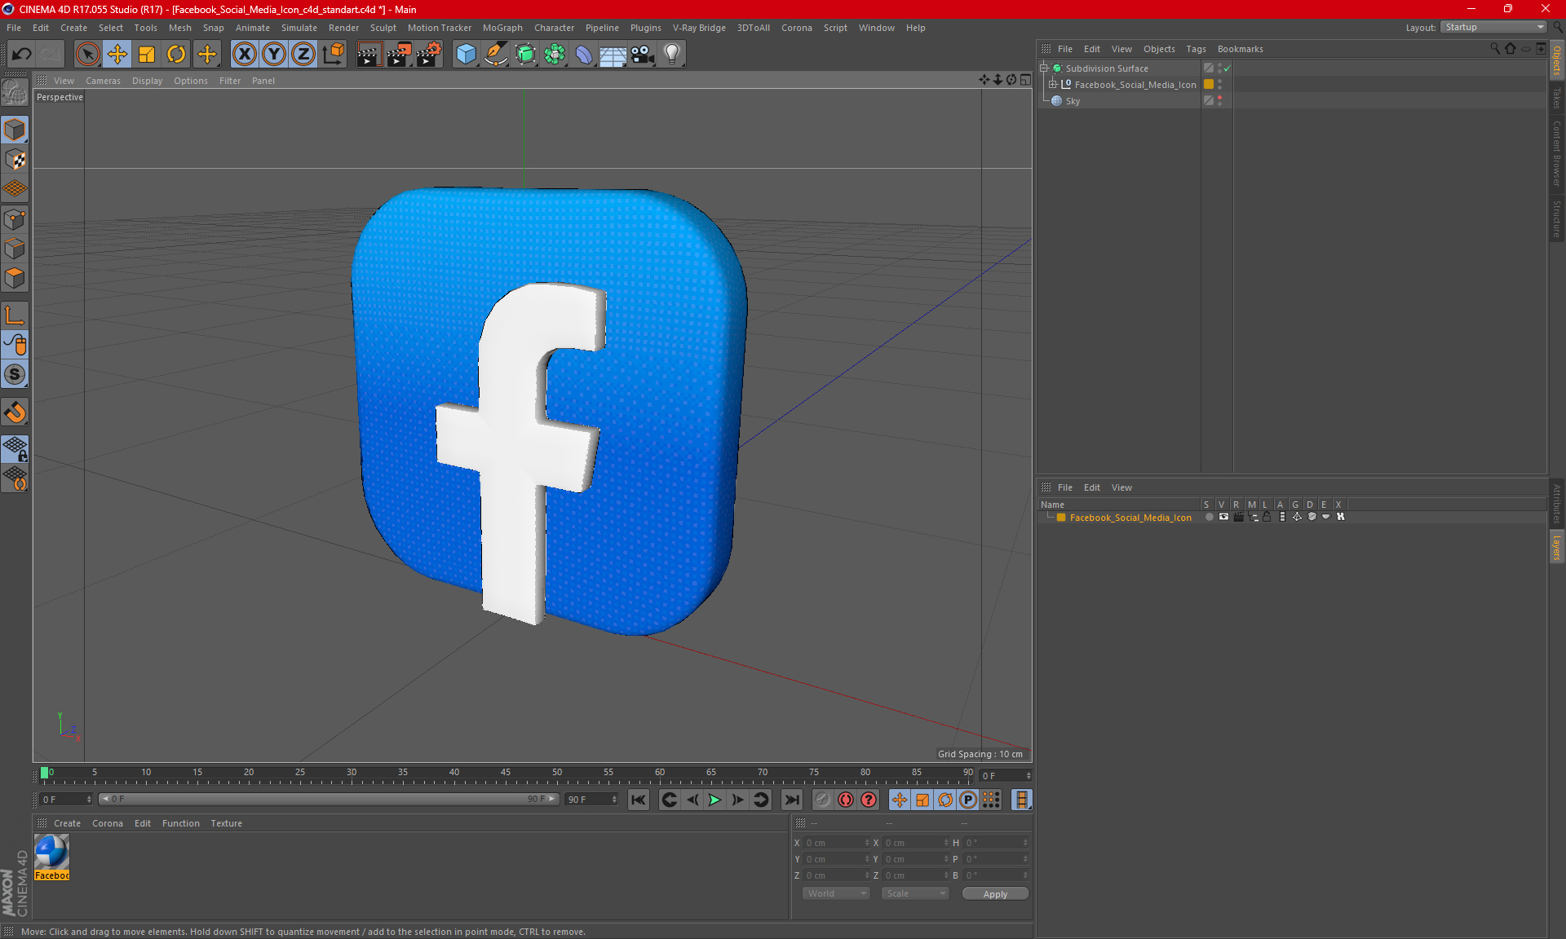Screen dimensions: 1566x939
Task: Open Edit Render Settings
Action: 429,54
